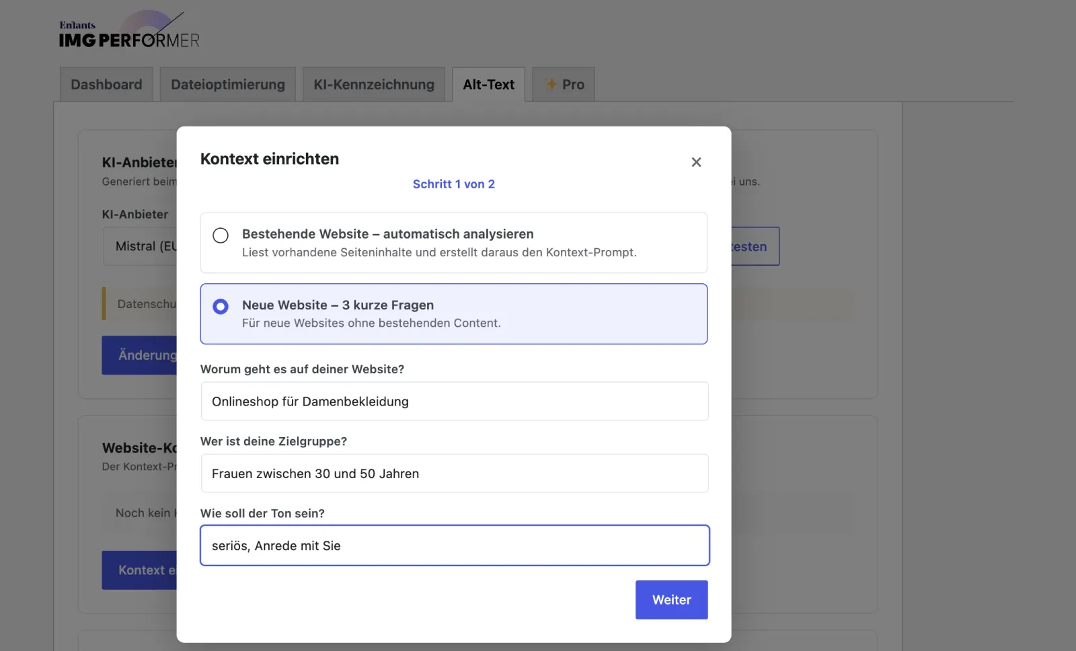The width and height of the screenshot is (1076, 651).
Task: Open the KI-Anbieter Mistral dropdown
Action: tap(140, 246)
